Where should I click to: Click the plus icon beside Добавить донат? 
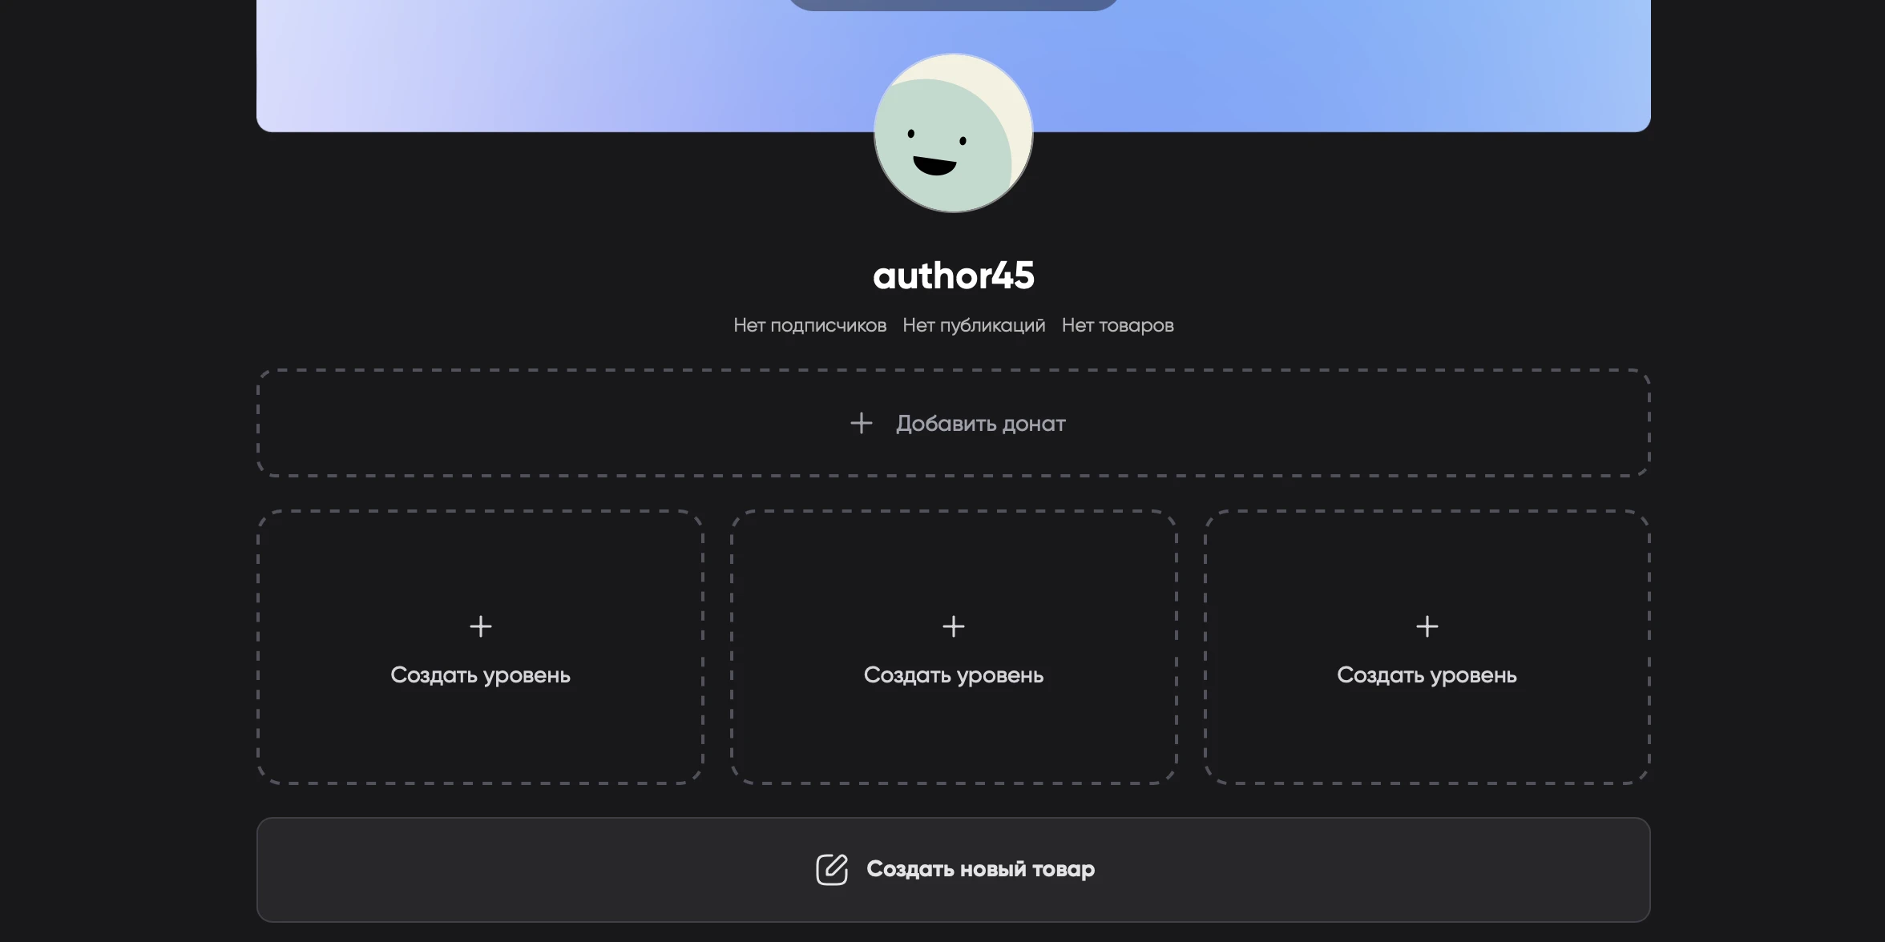(861, 423)
